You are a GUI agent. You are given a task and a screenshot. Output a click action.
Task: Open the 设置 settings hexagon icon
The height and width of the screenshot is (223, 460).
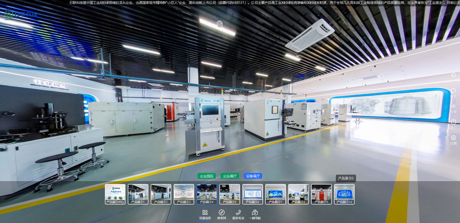click(x=453, y=138)
